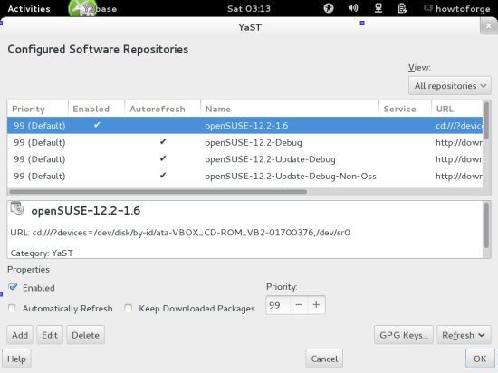Image resolution: width=498 pixels, height=373 pixels.
Task: Click the CD repository icon in details pane
Action: (x=17, y=208)
